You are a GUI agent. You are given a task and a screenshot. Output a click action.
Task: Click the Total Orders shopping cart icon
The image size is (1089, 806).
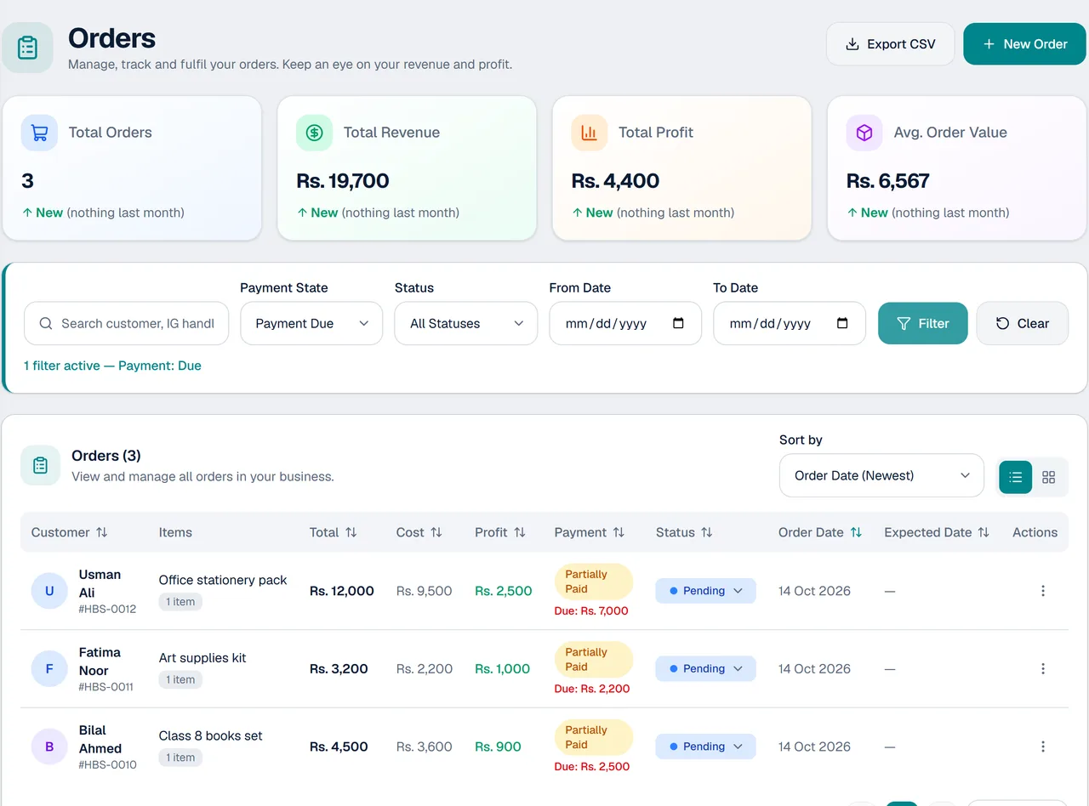click(x=39, y=133)
